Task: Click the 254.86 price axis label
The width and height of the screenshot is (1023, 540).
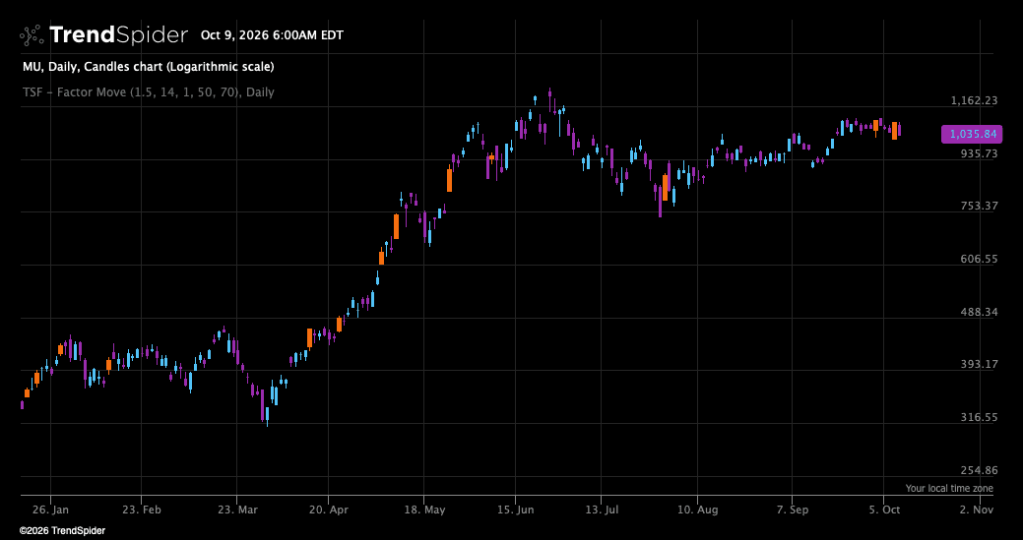Action: [979, 470]
